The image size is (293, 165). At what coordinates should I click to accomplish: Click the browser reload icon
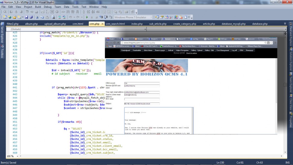coord(114,43)
